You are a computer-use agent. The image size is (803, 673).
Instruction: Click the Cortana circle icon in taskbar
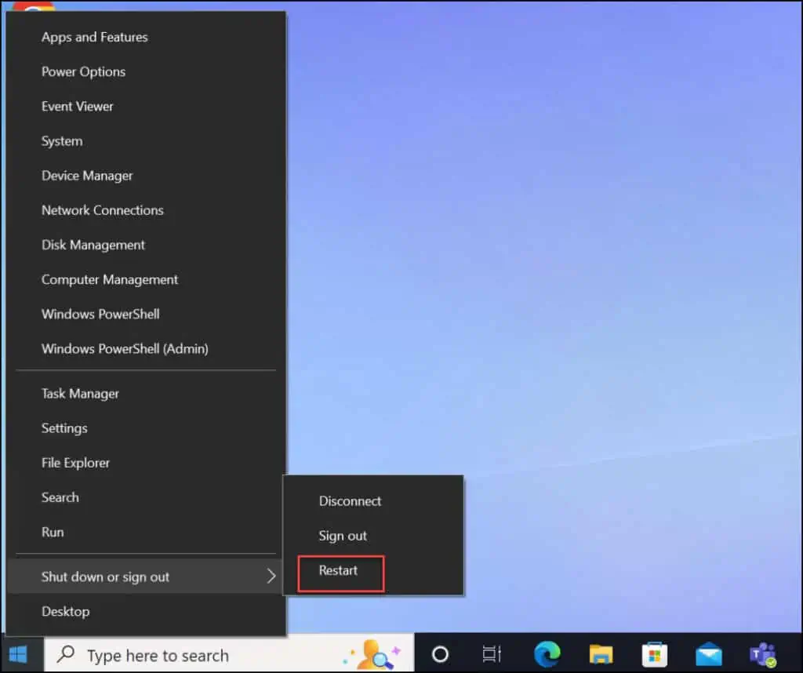pyautogui.click(x=440, y=654)
